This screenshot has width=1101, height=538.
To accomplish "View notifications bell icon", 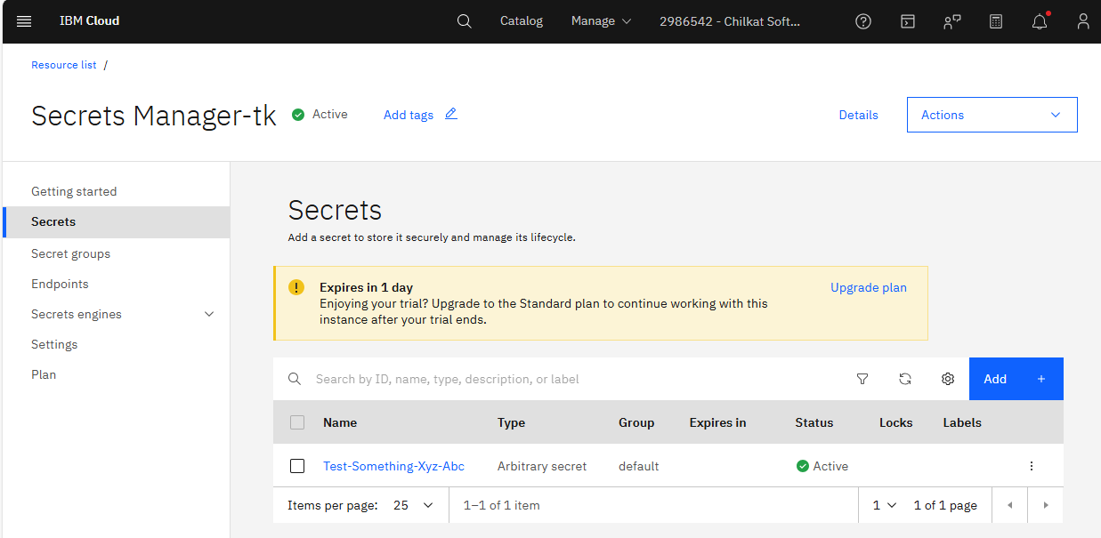I will click(x=1040, y=21).
